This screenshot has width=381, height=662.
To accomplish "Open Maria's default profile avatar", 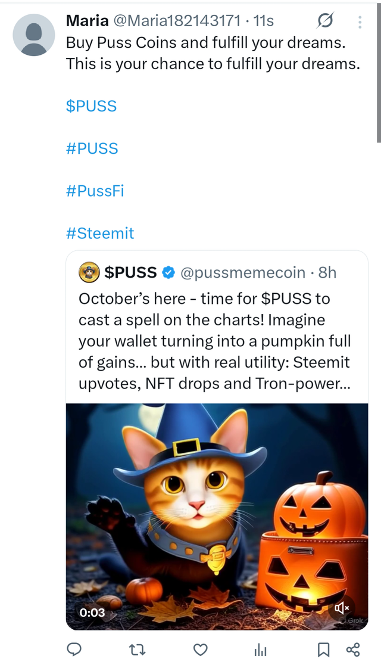I will (x=34, y=35).
